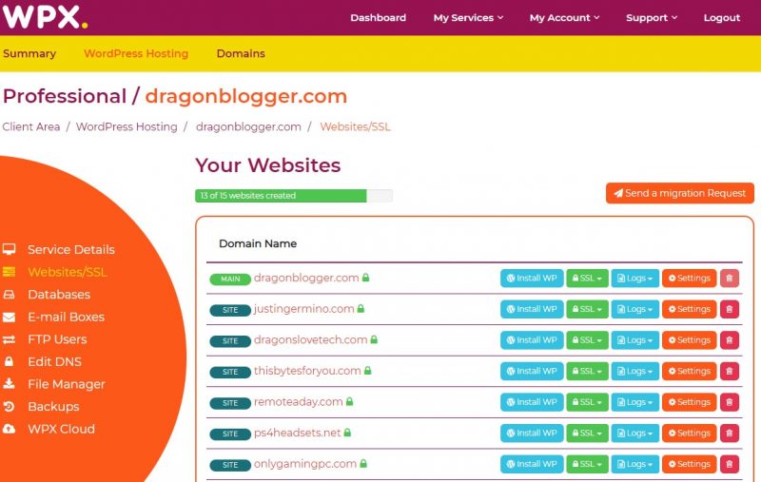761x482 pixels.
Task: Open SSL dropdown for dragonblogger.com
Action: click(587, 279)
